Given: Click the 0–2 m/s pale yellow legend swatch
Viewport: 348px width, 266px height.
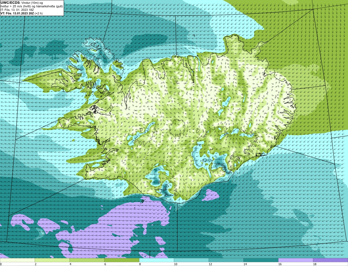Looking at the screenshot, I should (17, 260).
